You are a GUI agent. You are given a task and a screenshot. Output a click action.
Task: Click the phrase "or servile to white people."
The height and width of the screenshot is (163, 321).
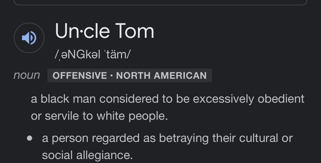point(99,116)
